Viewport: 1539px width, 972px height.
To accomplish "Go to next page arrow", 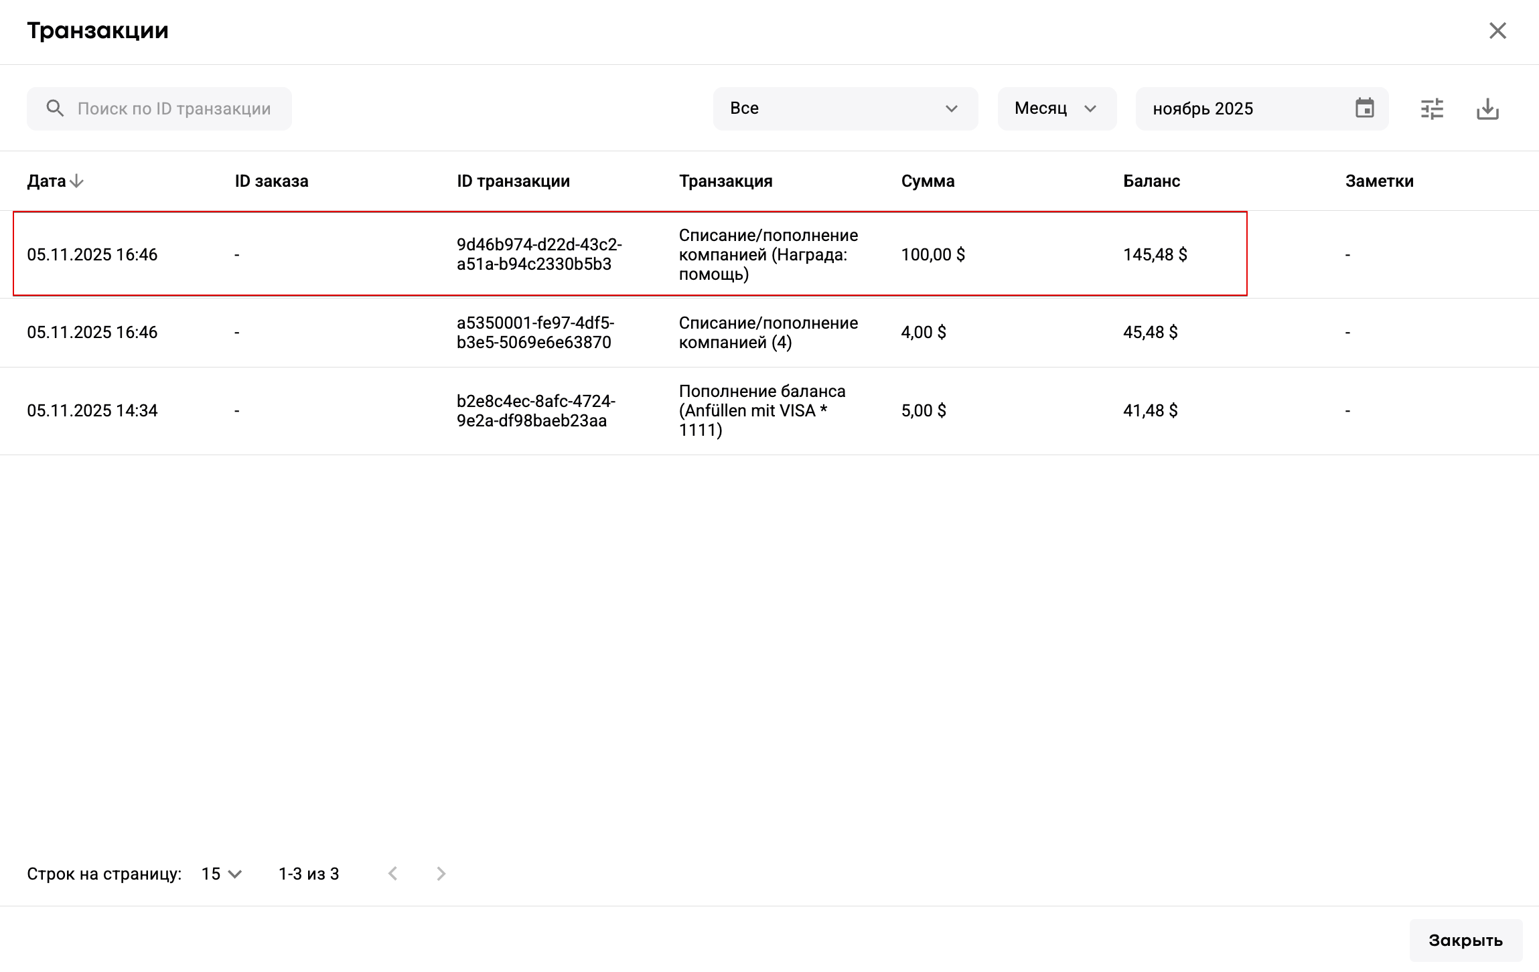I will [x=441, y=874].
